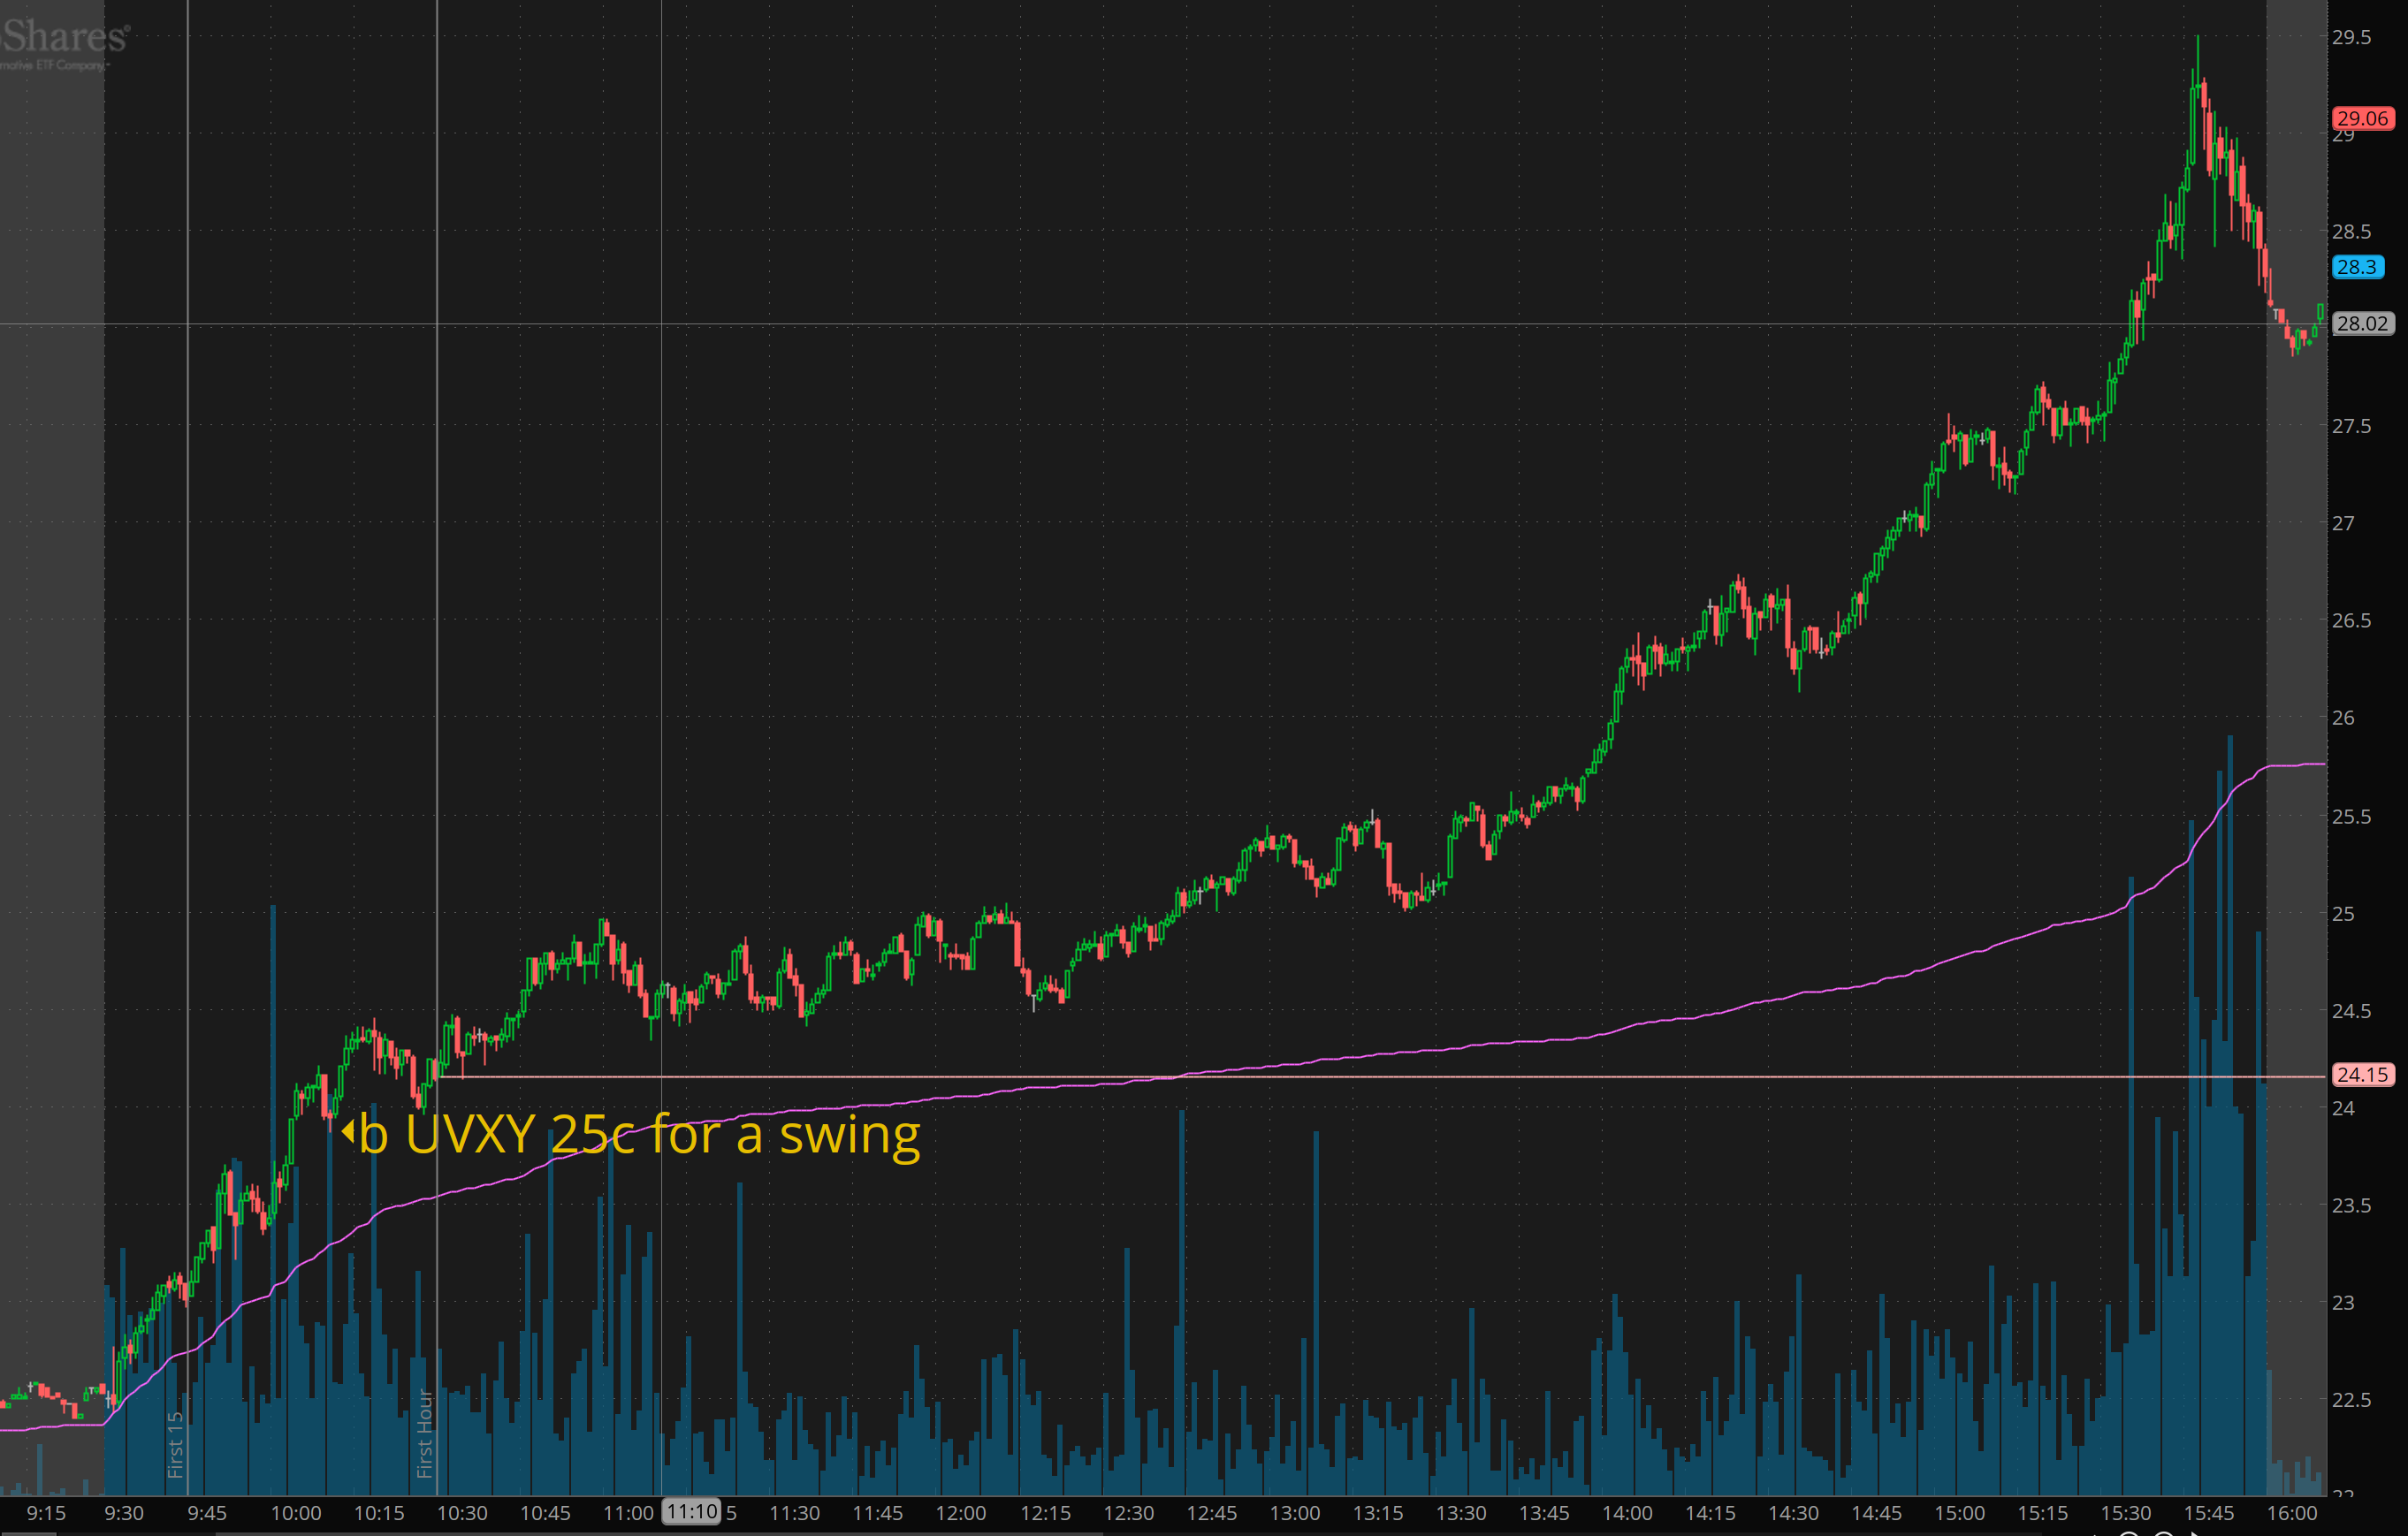Click the 26 price axis label

pos(2343,718)
